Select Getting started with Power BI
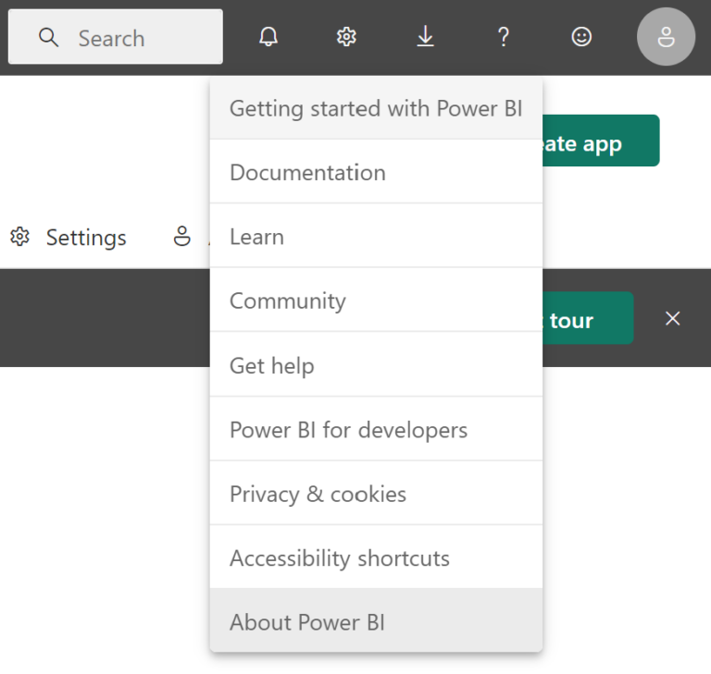 click(376, 109)
